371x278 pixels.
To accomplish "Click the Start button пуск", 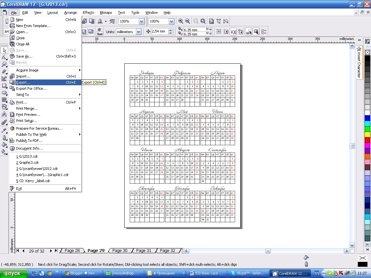I will [14, 273].
